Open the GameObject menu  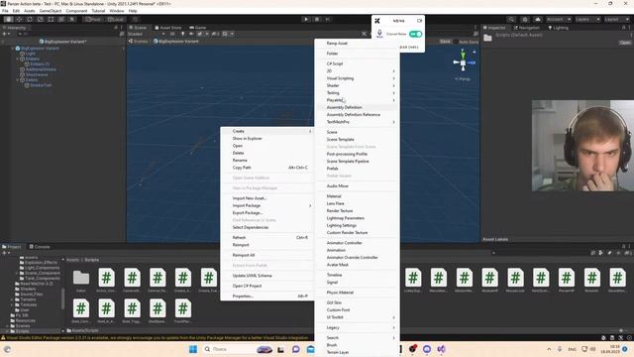[x=51, y=11]
